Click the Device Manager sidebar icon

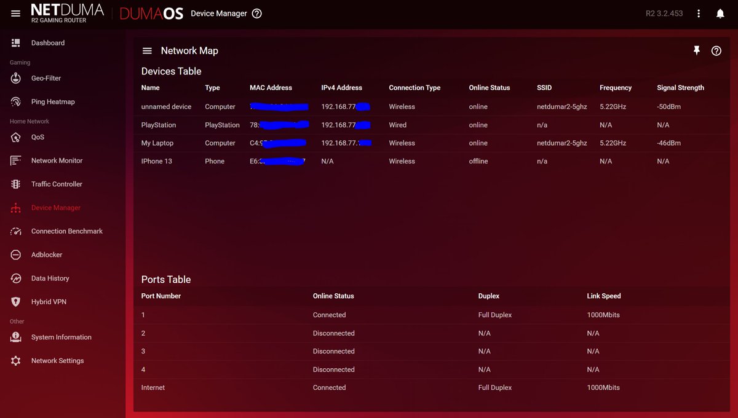pyautogui.click(x=16, y=208)
